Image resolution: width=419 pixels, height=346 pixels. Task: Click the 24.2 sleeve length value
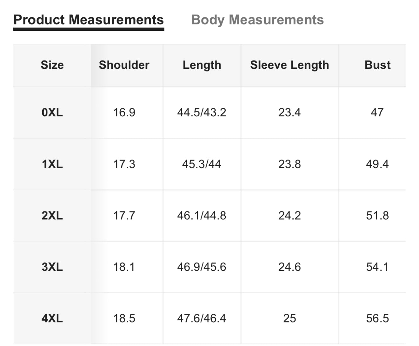click(289, 216)
